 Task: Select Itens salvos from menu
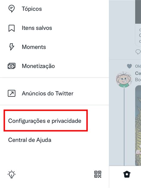point(37,28)
